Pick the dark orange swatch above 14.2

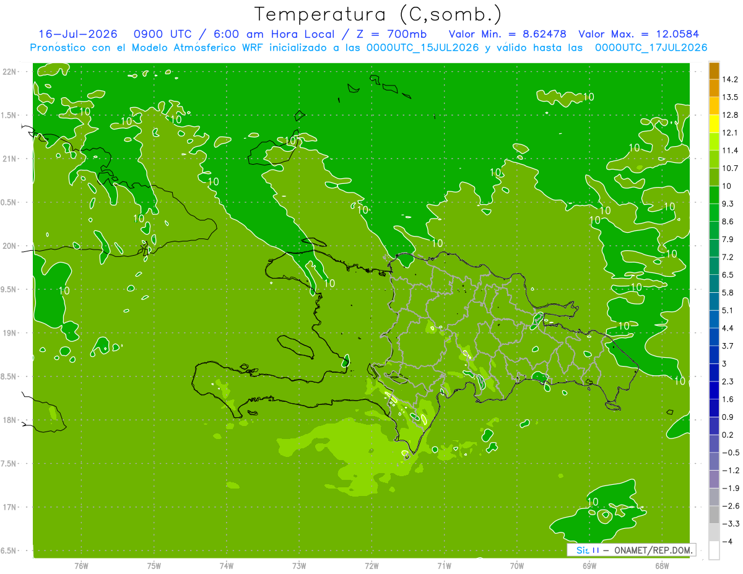tap(714, 71)
